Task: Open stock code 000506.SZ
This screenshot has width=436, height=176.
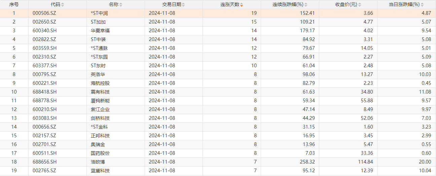Action: 44,13
